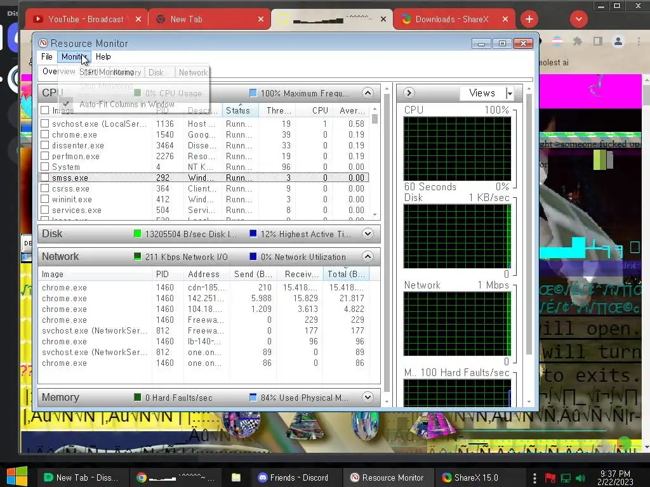Sort network list by Send (B...) column

coord(253,274)
